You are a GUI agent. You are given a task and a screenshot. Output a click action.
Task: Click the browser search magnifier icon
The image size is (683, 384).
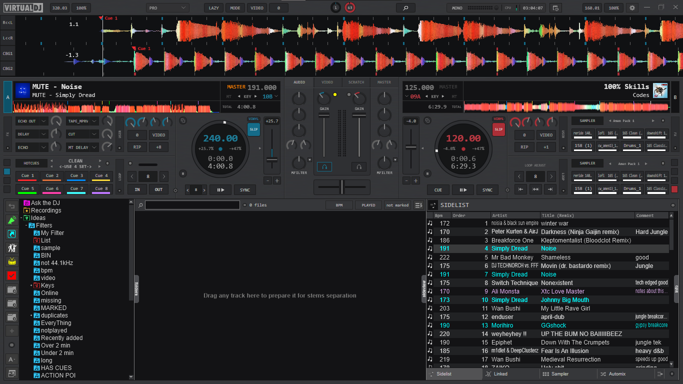[141, 205]
